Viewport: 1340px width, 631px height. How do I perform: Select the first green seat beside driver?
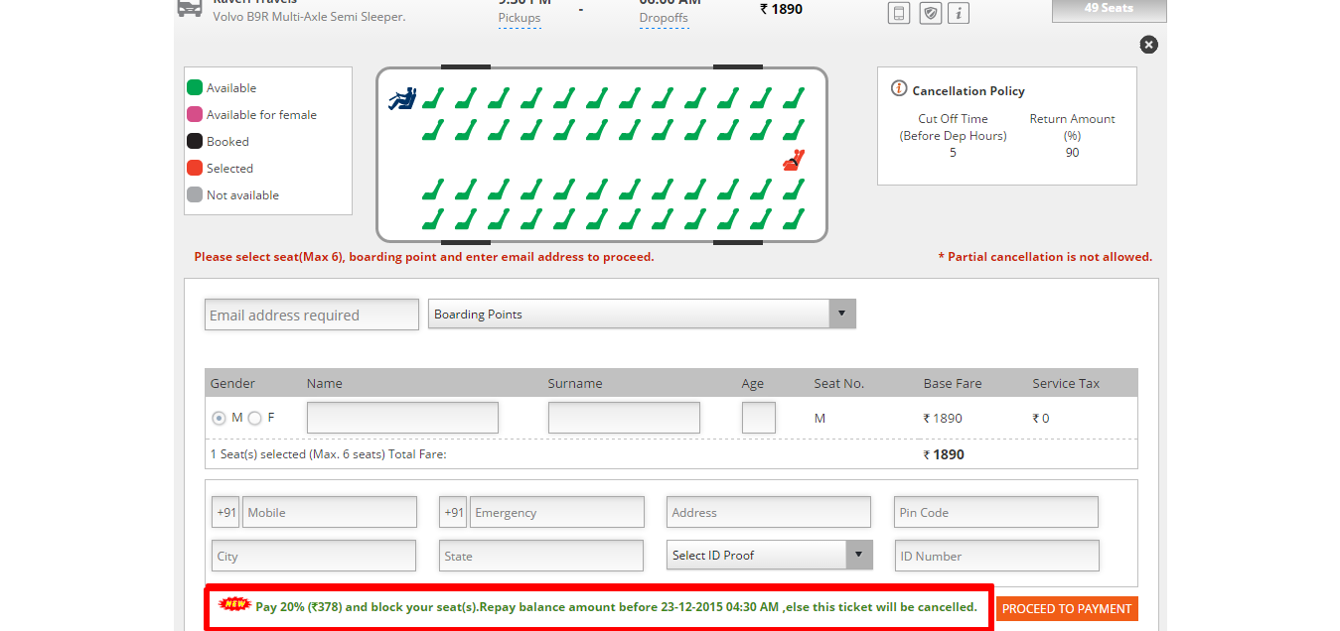click(x=431, y=98)
